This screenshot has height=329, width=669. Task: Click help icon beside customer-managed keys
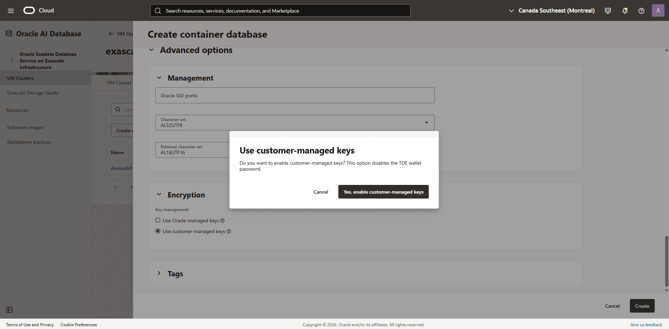pyautogui.click(x=229, y=231)
